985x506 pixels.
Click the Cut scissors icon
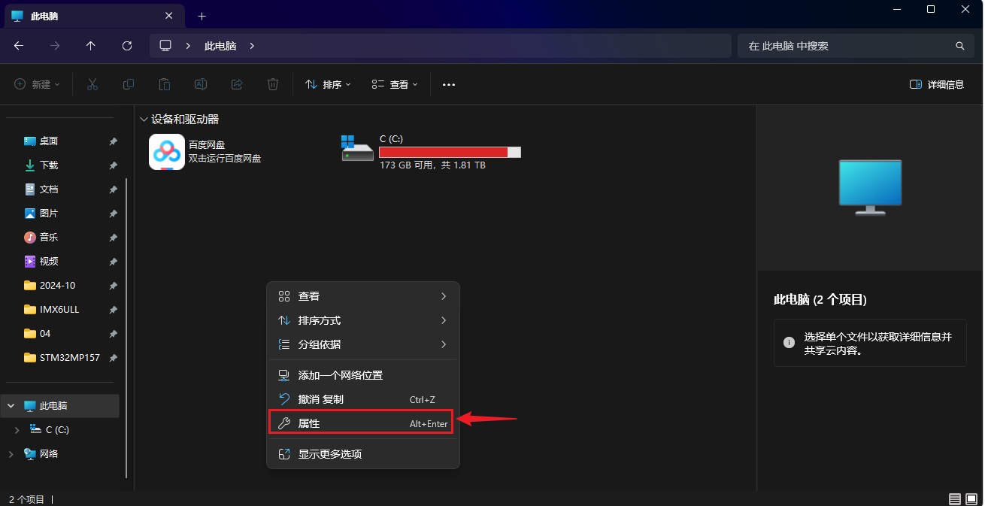tap(92, 84)
